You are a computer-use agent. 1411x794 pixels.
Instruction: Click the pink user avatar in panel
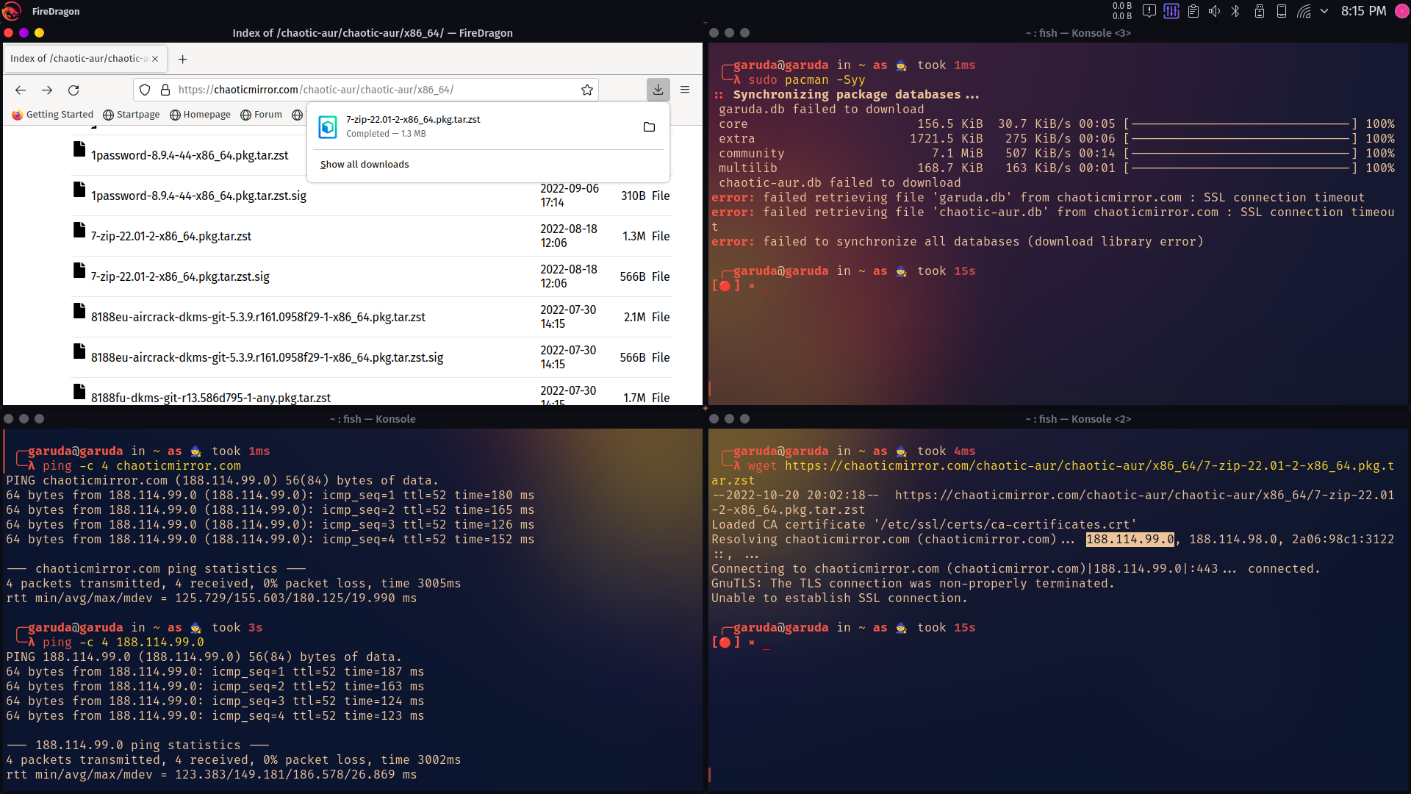1401,11
